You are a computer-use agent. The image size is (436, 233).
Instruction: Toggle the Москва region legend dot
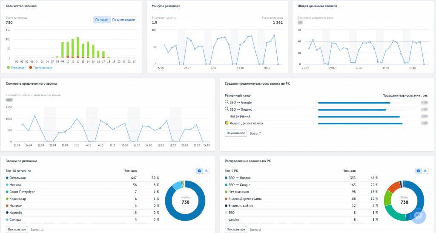point(7,184)
